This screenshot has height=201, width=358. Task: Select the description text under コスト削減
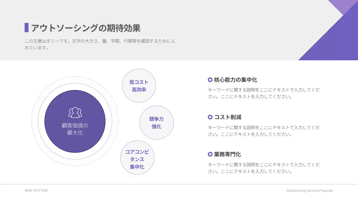[x=263, y=131]
